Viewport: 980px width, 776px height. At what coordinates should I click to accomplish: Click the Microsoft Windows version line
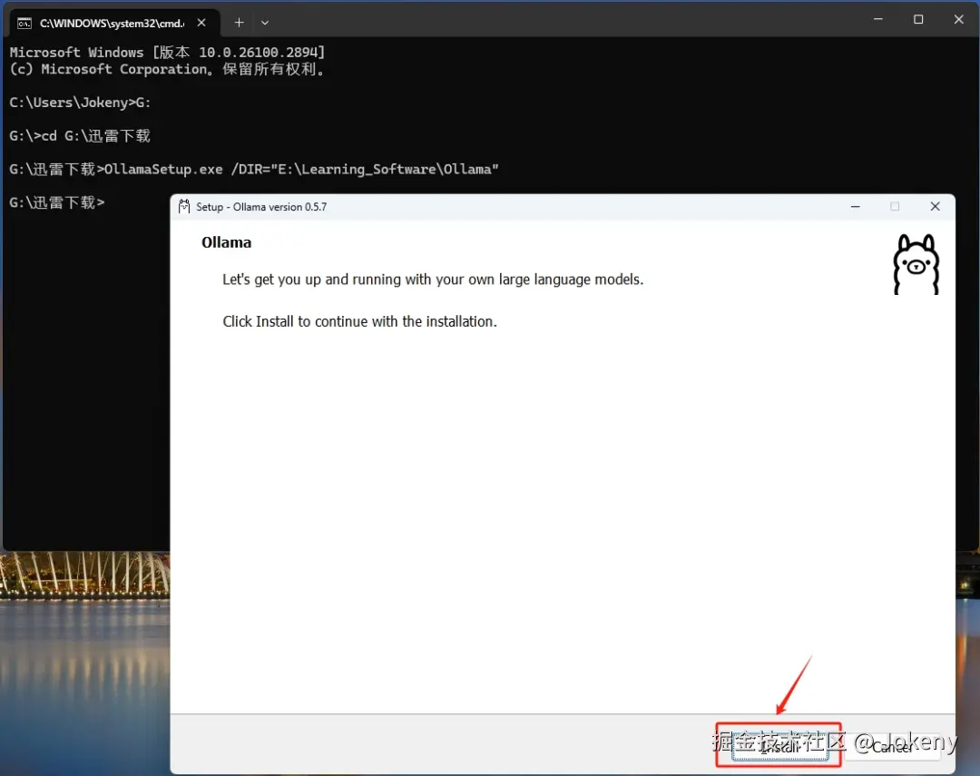[x=168, y=52]
